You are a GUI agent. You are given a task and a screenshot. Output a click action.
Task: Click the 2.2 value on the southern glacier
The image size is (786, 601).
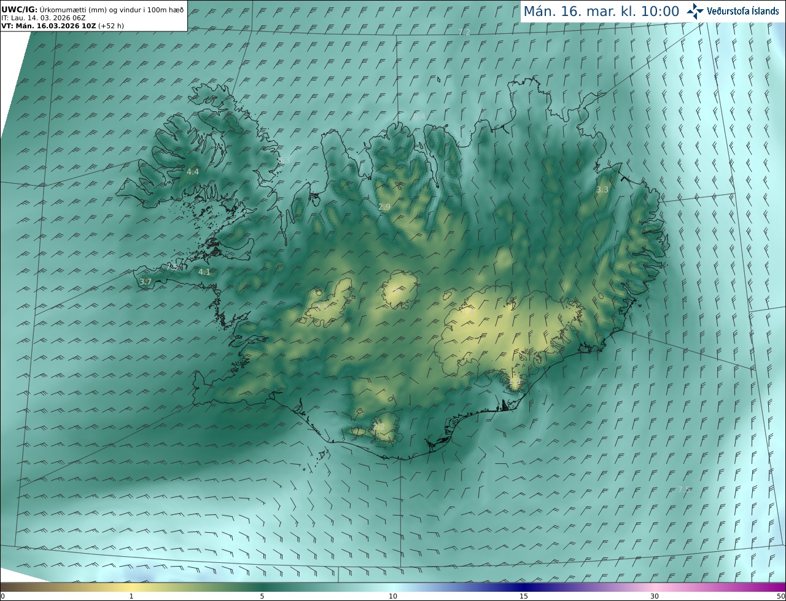pos(378,426)
